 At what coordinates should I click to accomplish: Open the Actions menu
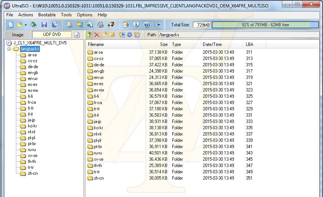click(26, 15)
